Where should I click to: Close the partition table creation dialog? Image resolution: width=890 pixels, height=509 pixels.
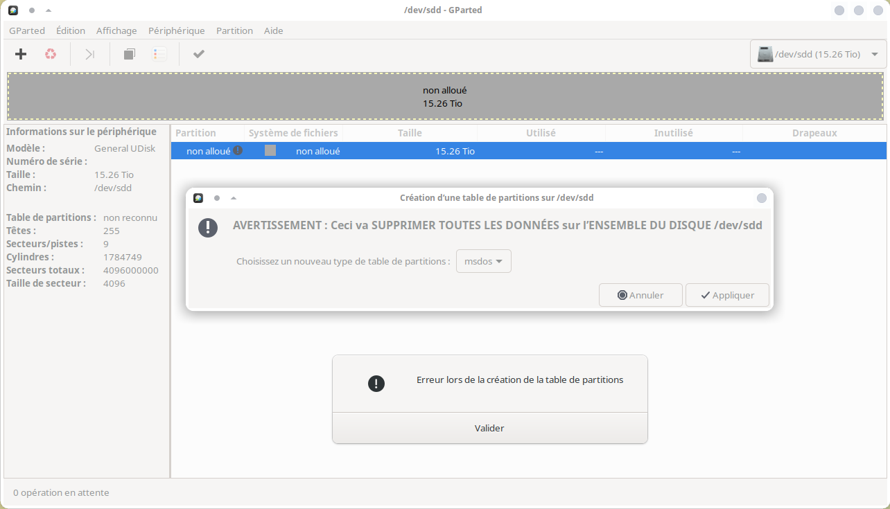(762, 198)
